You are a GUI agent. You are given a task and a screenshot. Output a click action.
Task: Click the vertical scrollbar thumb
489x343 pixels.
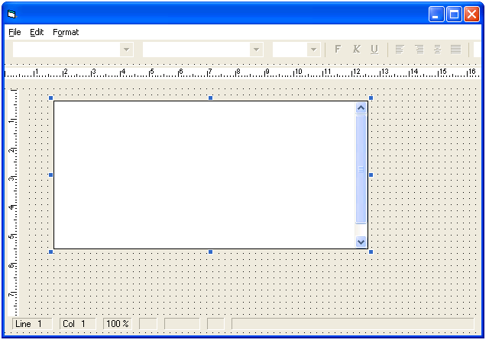point(361,169)
